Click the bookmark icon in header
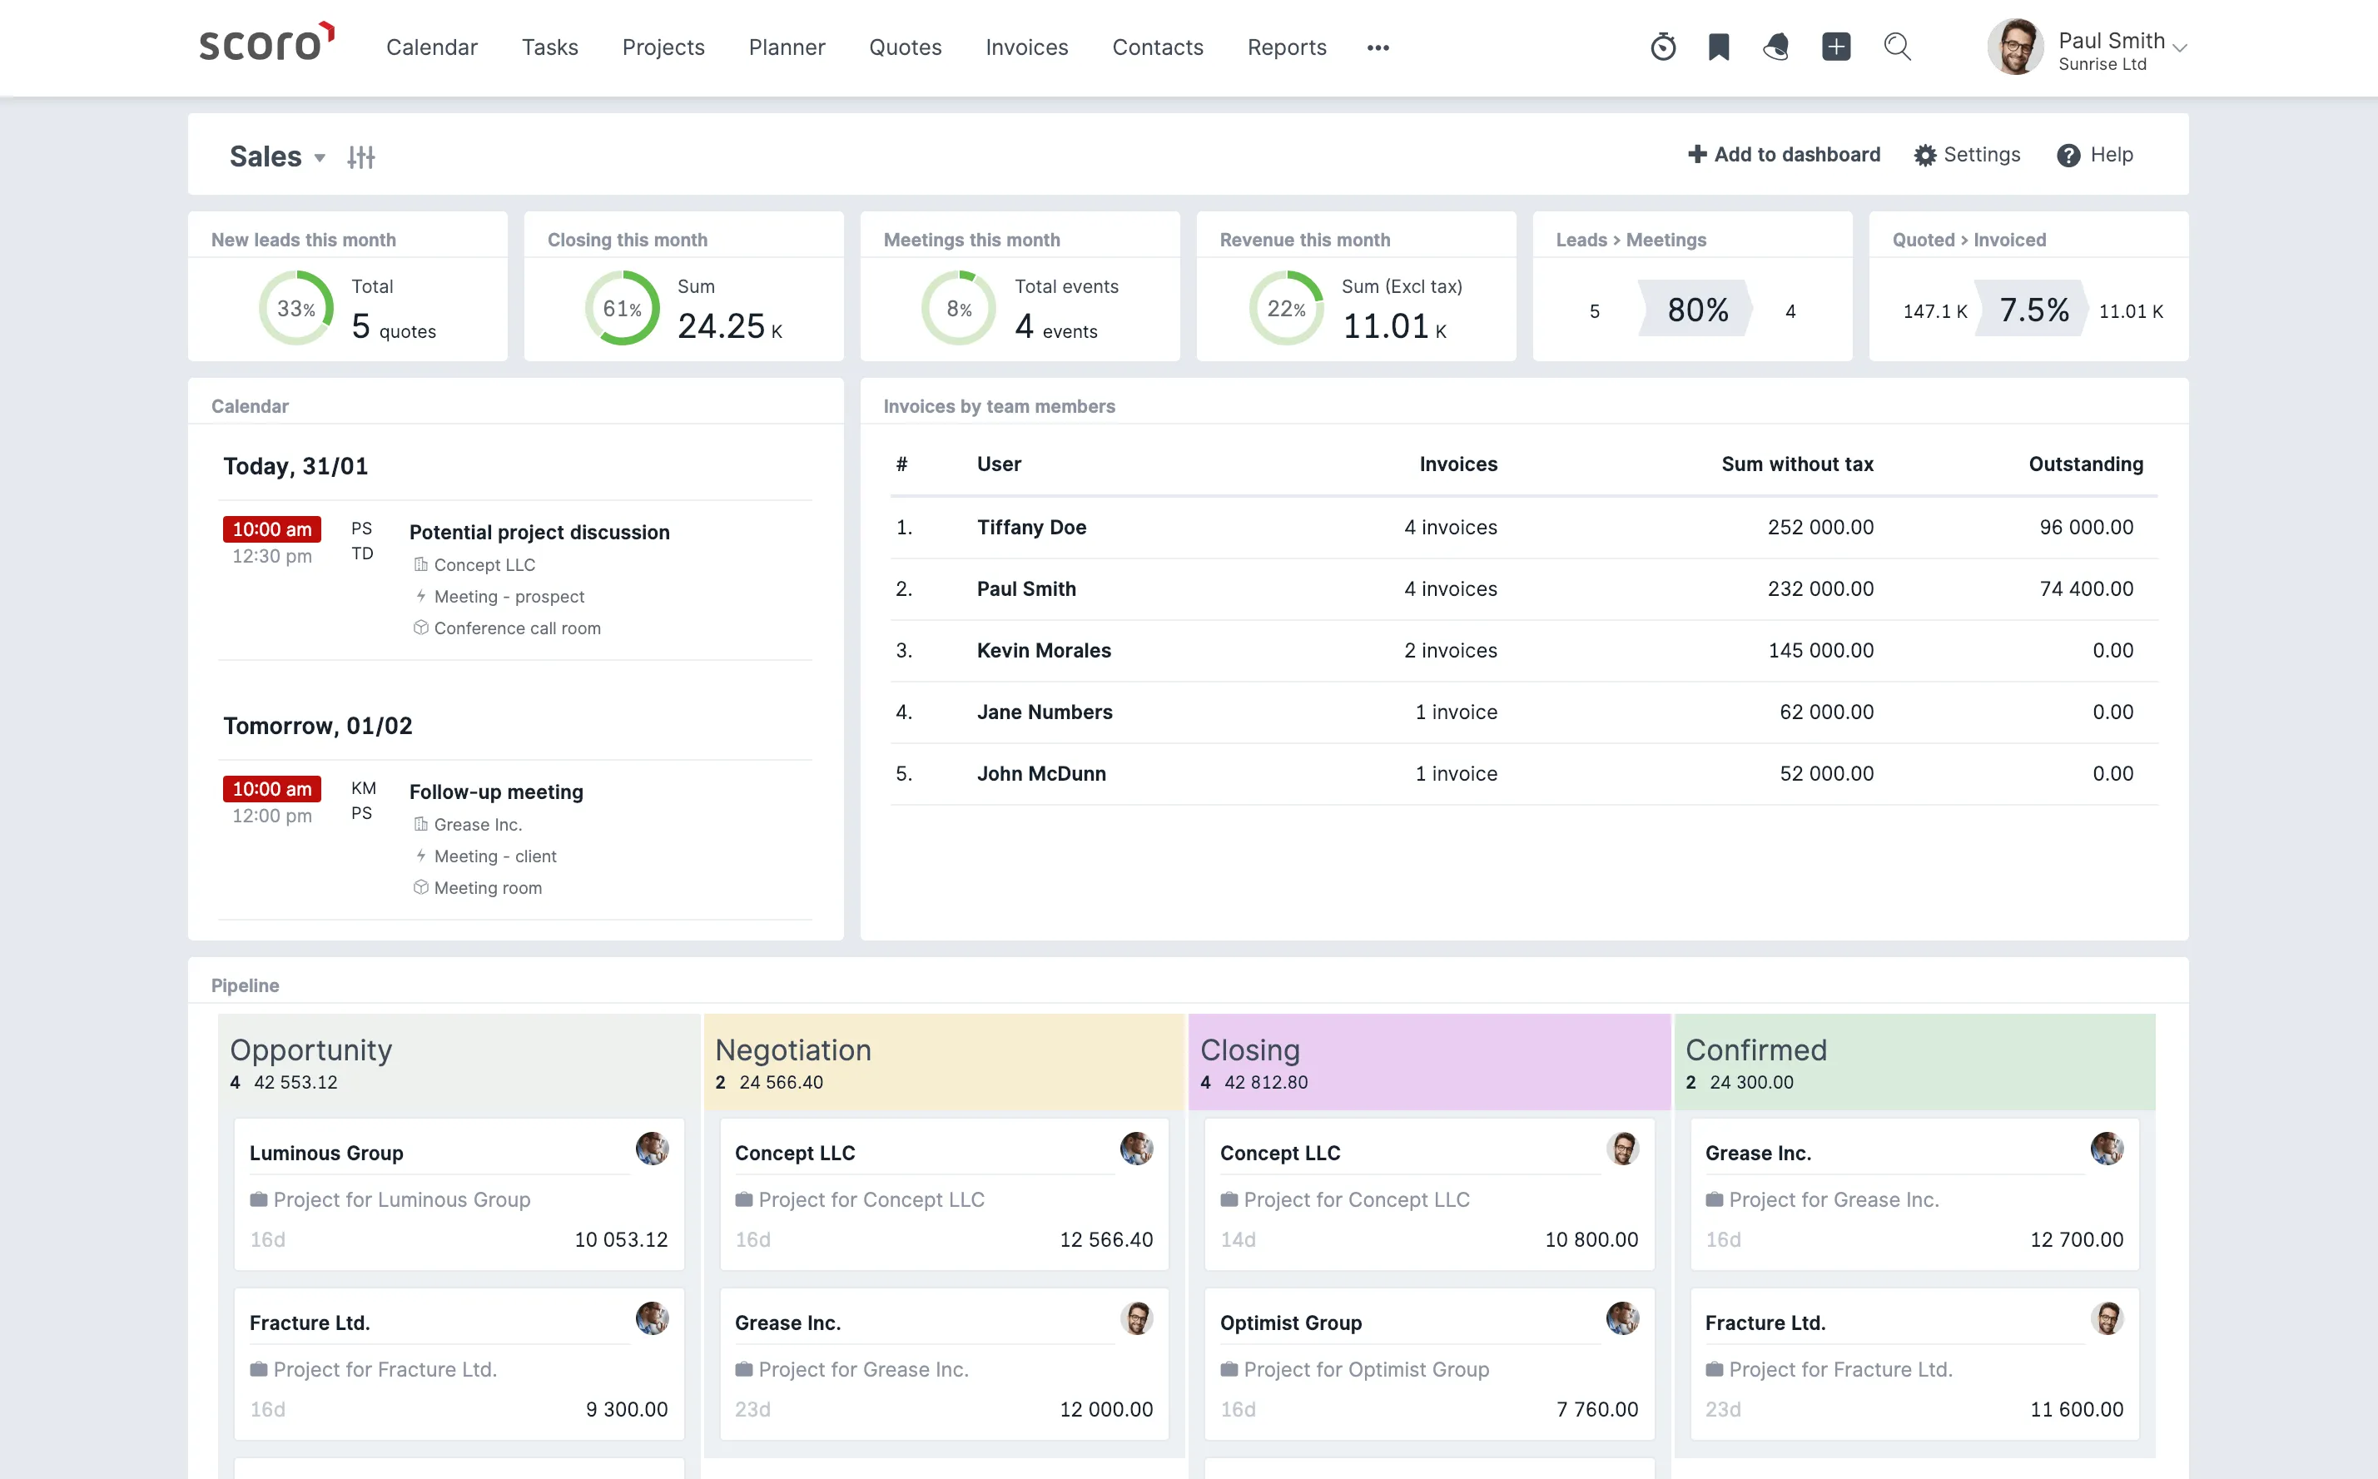This screenshot has height=1479, width=2378. pyautogui.click(x=1719, y=47)
